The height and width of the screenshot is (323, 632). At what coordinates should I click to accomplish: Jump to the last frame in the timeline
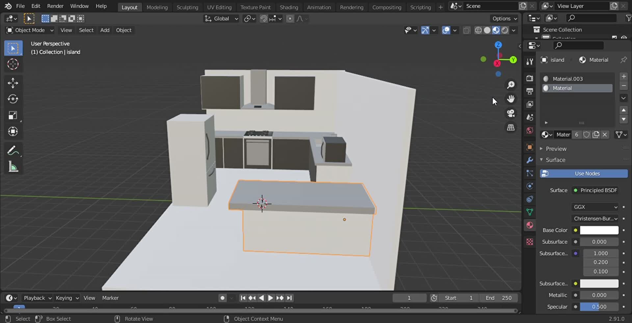(x=290, y=298)
